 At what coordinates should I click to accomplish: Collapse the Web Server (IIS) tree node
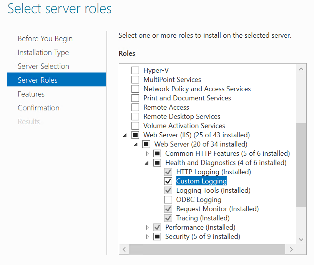(x=125, y=135)
